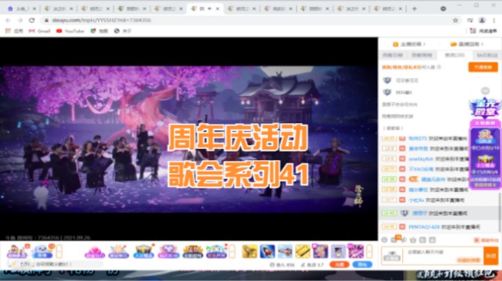Click username PENTAQ1428 in chat
Image resolution: width=502 pixels, height=281 pixels.
424,227
